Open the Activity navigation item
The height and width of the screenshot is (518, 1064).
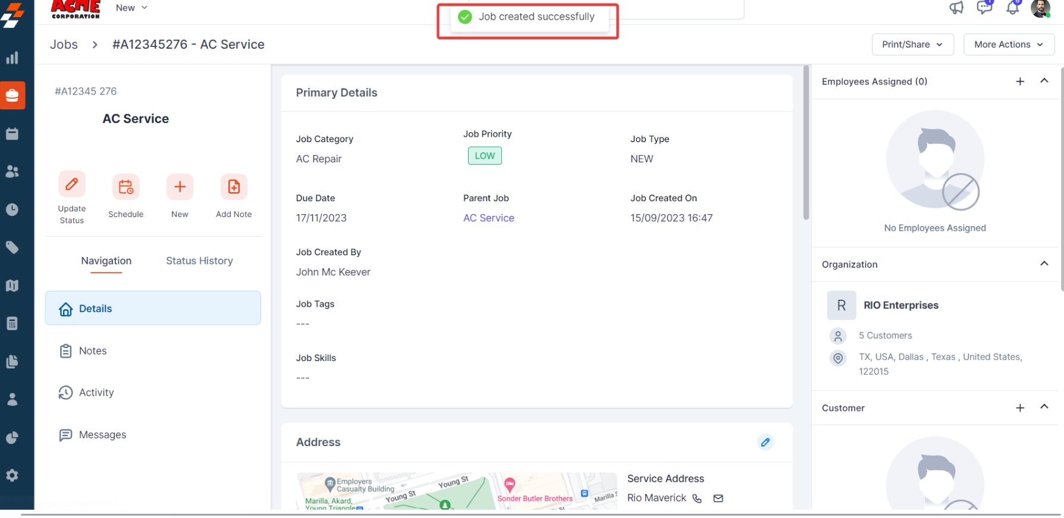coord(96,393)
